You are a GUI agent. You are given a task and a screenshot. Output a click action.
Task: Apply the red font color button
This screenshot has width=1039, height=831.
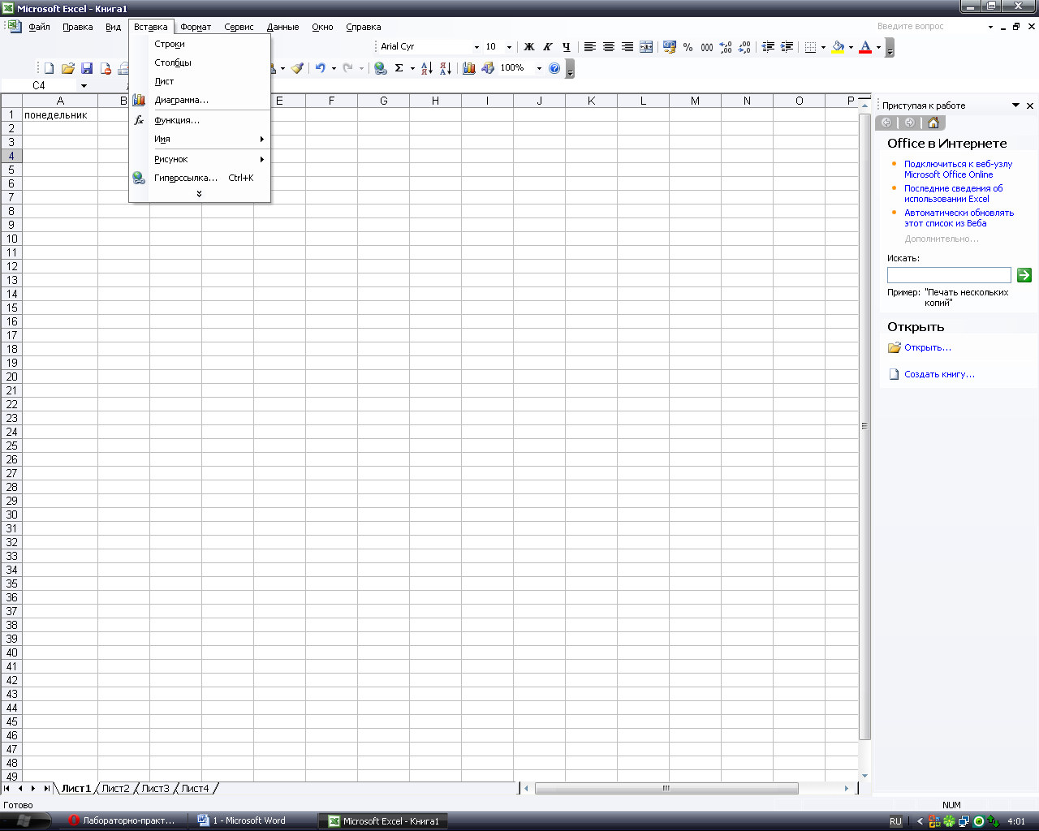point(865,47)
